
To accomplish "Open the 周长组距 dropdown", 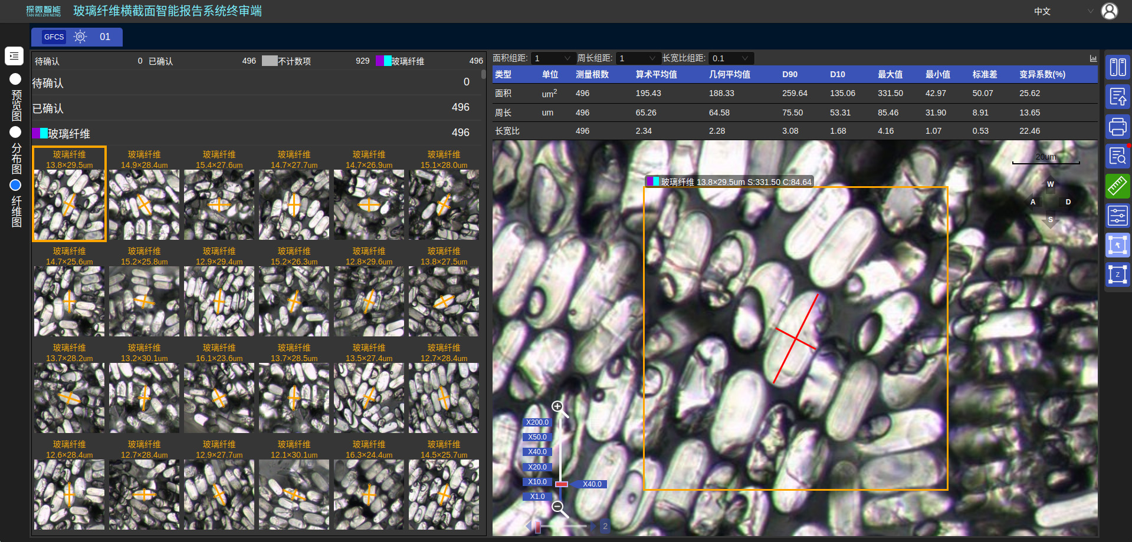I will click(x=638, y=58).
